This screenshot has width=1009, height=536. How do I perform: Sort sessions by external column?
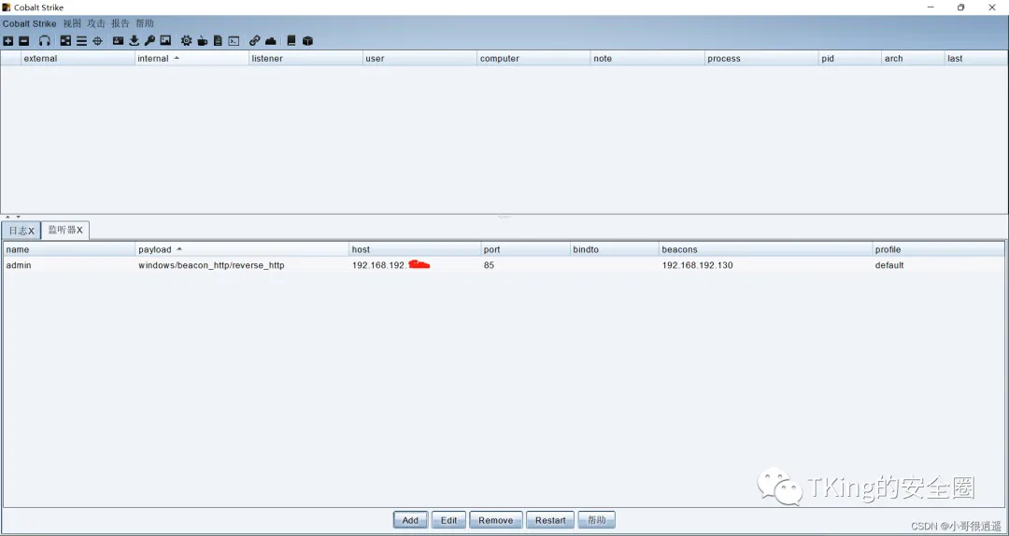[x=78, y=58]
